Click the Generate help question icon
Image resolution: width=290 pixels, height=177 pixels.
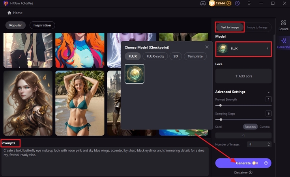pyautogui.click(x=266, y=163)
